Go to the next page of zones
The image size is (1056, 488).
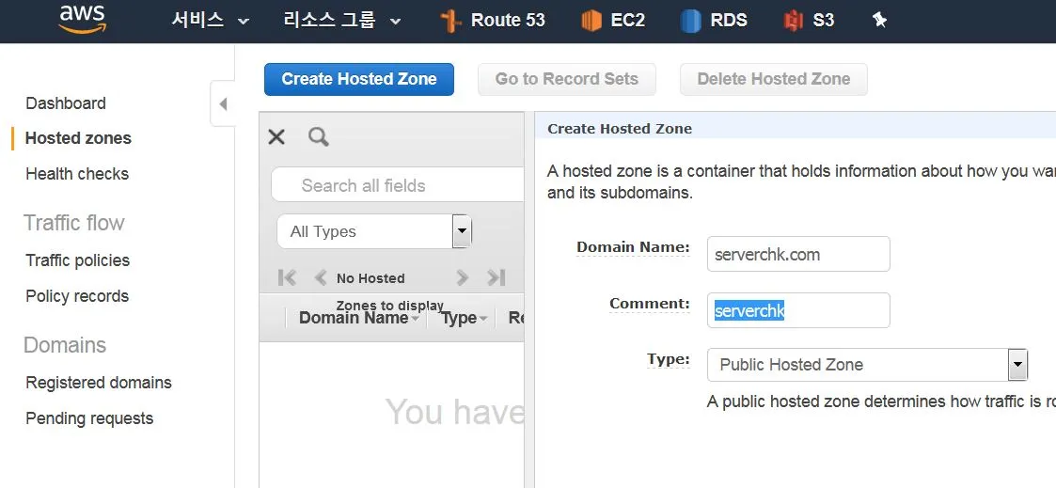point(462,277)
